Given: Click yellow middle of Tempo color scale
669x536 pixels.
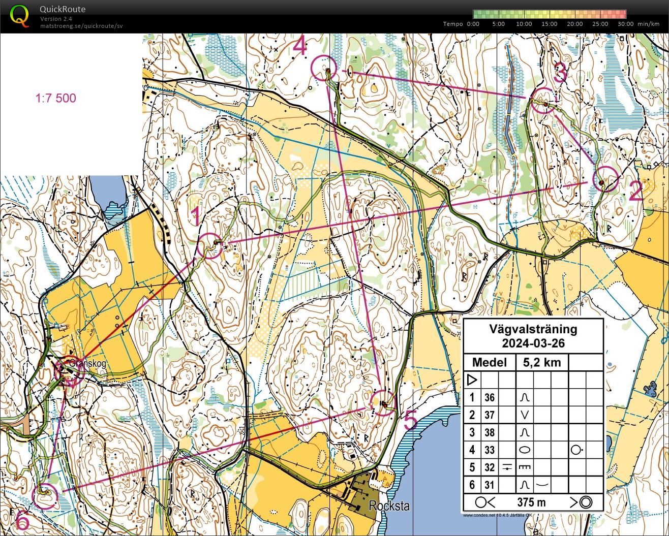Looking at the screenshot, I should (550, 14).
